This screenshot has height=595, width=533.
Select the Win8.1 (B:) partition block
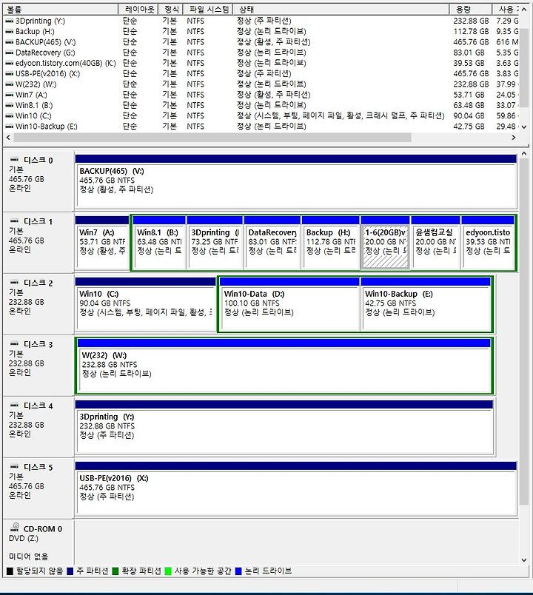pyautogui.click(x=159, y=243)
